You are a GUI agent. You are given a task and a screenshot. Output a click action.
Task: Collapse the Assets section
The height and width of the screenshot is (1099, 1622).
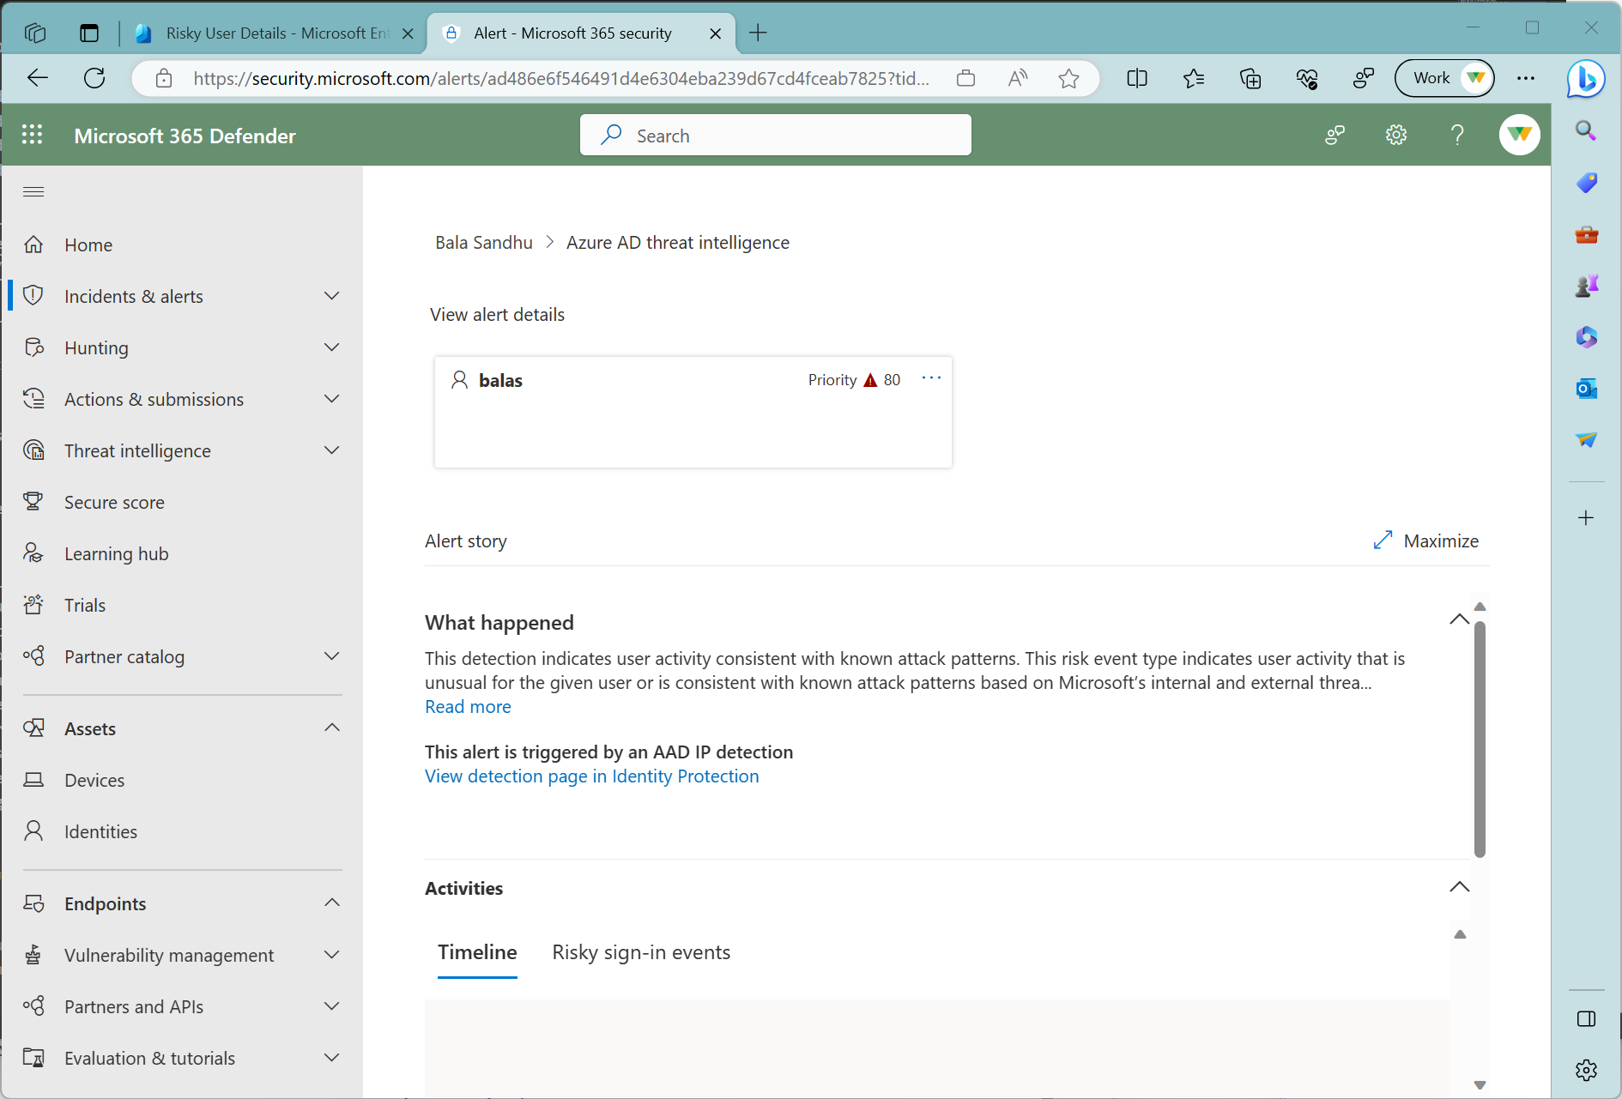[x=332, y=728]
